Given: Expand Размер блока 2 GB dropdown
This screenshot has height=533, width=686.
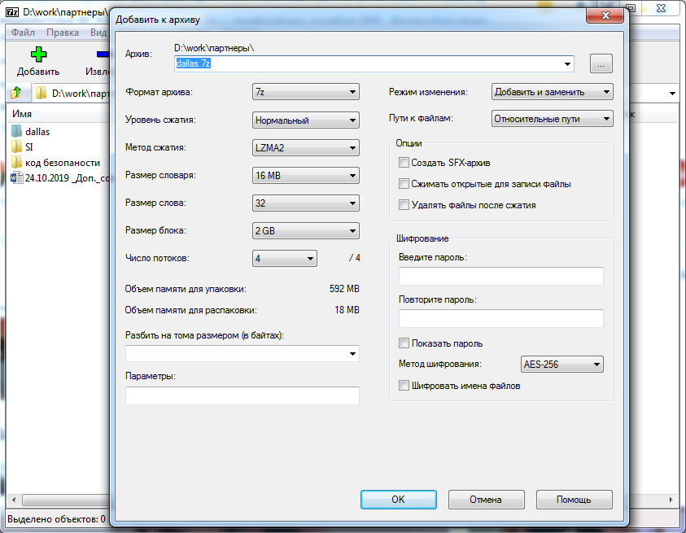Looking at the screenshot, I should pos(306,230).
